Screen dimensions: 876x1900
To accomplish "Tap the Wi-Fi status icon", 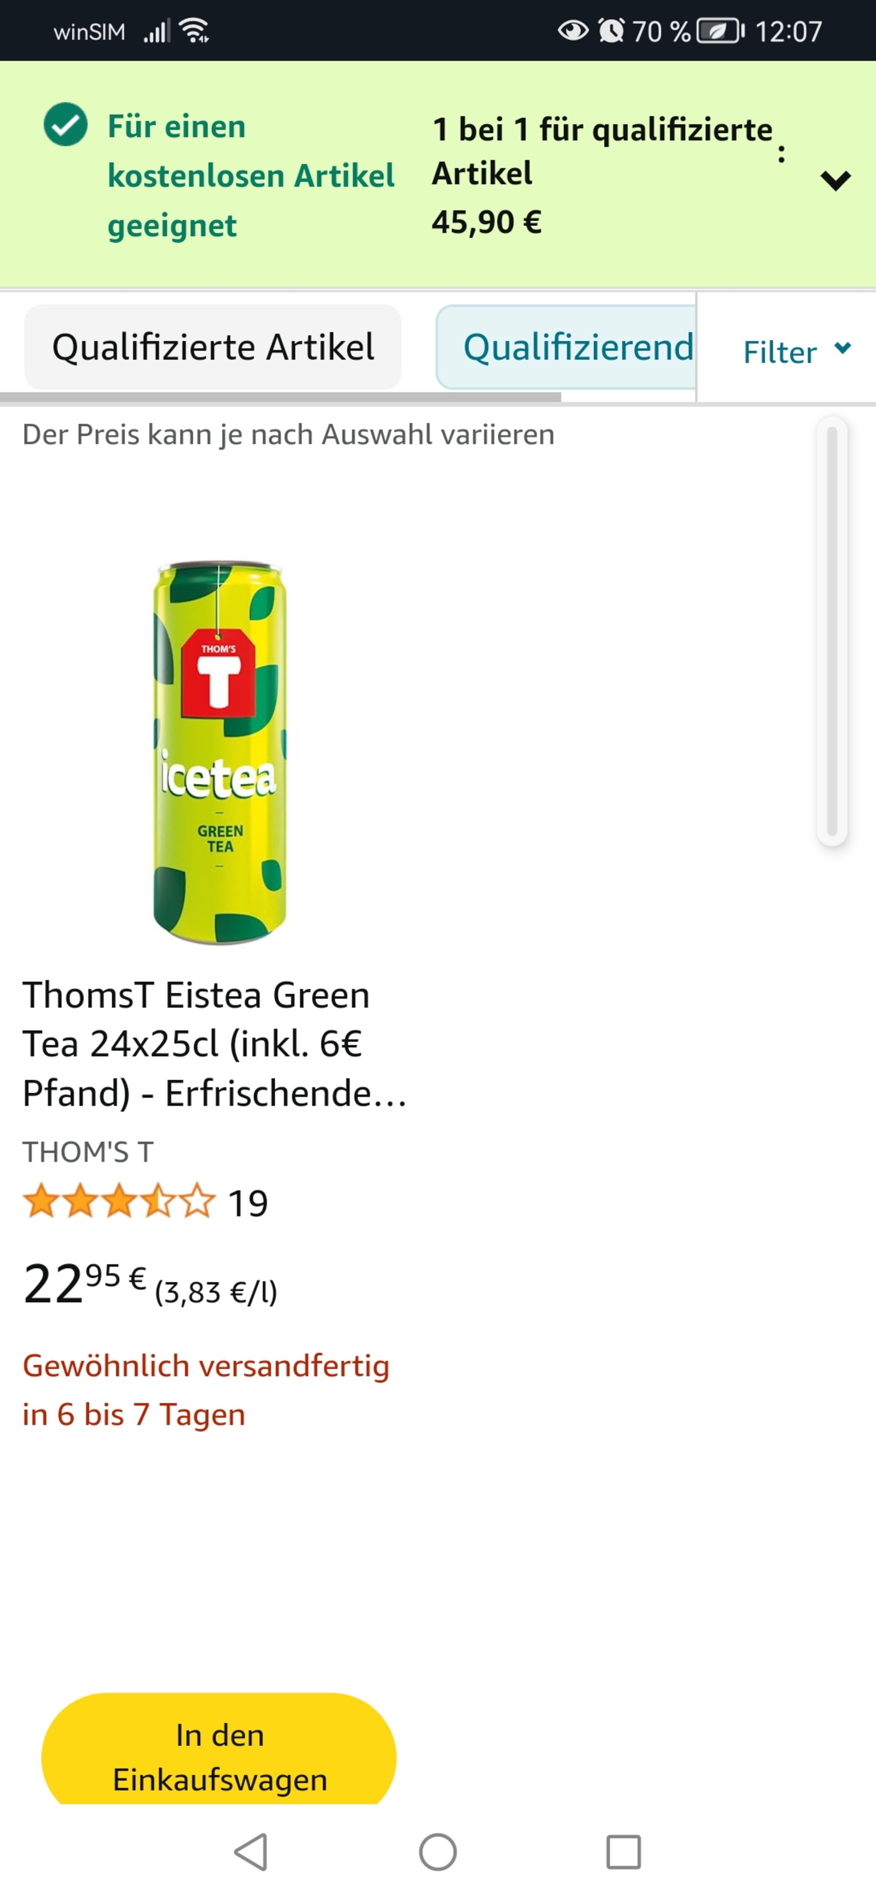I will [x=194, y=30].
